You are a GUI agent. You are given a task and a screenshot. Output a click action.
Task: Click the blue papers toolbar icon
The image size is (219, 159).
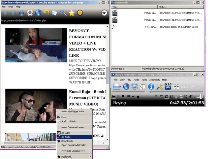55,13
